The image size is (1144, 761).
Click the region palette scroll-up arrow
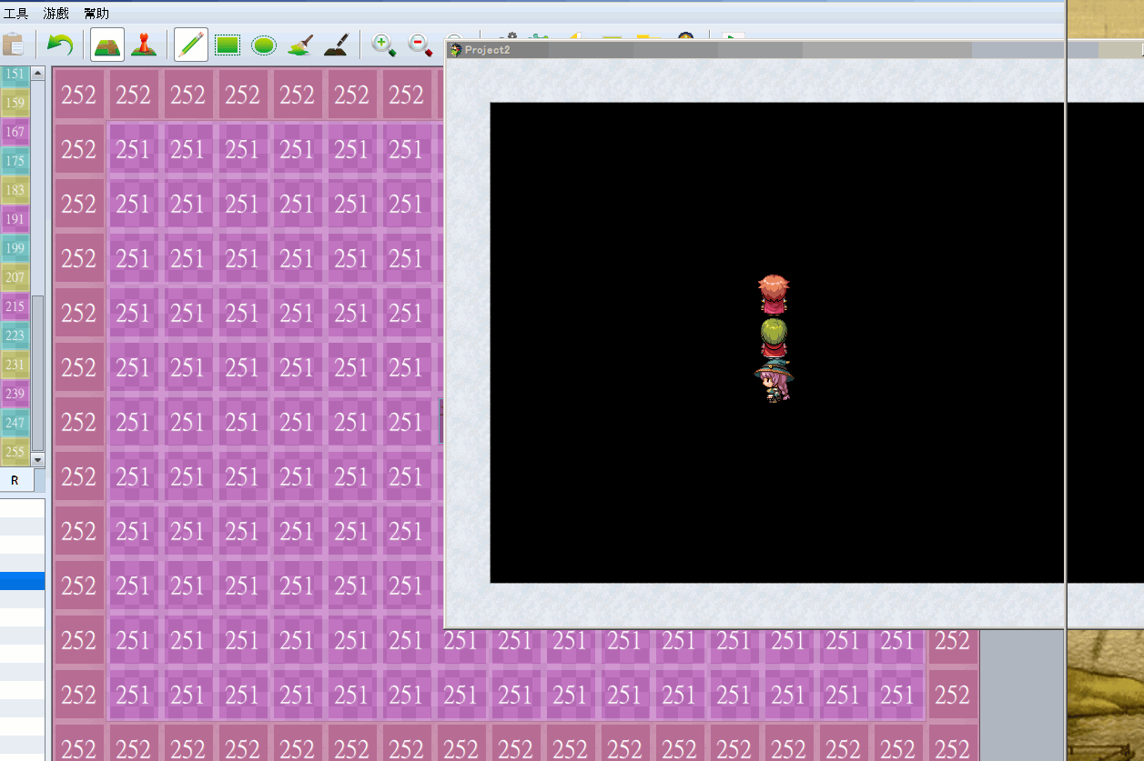[37, 74]
